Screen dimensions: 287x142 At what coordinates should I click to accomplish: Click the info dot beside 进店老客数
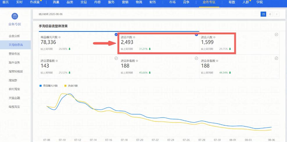[x=217, y=61]
